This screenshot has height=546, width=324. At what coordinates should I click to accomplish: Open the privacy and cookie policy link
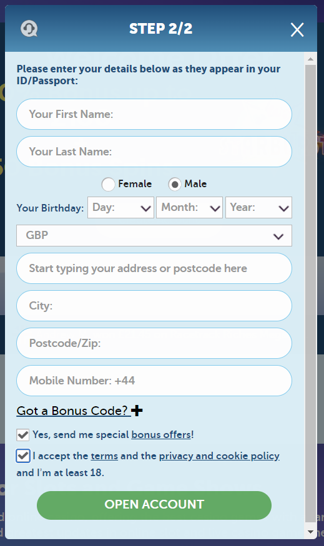pos(219,456)
